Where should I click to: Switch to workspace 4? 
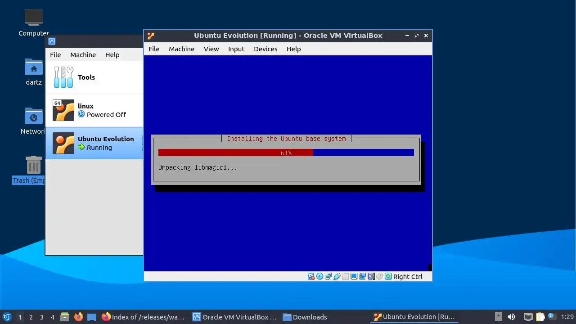click(53, 317)
